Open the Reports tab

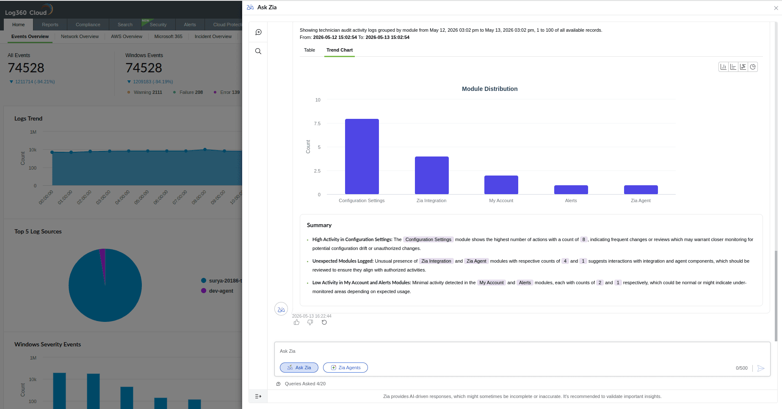(x=50, y=25)
